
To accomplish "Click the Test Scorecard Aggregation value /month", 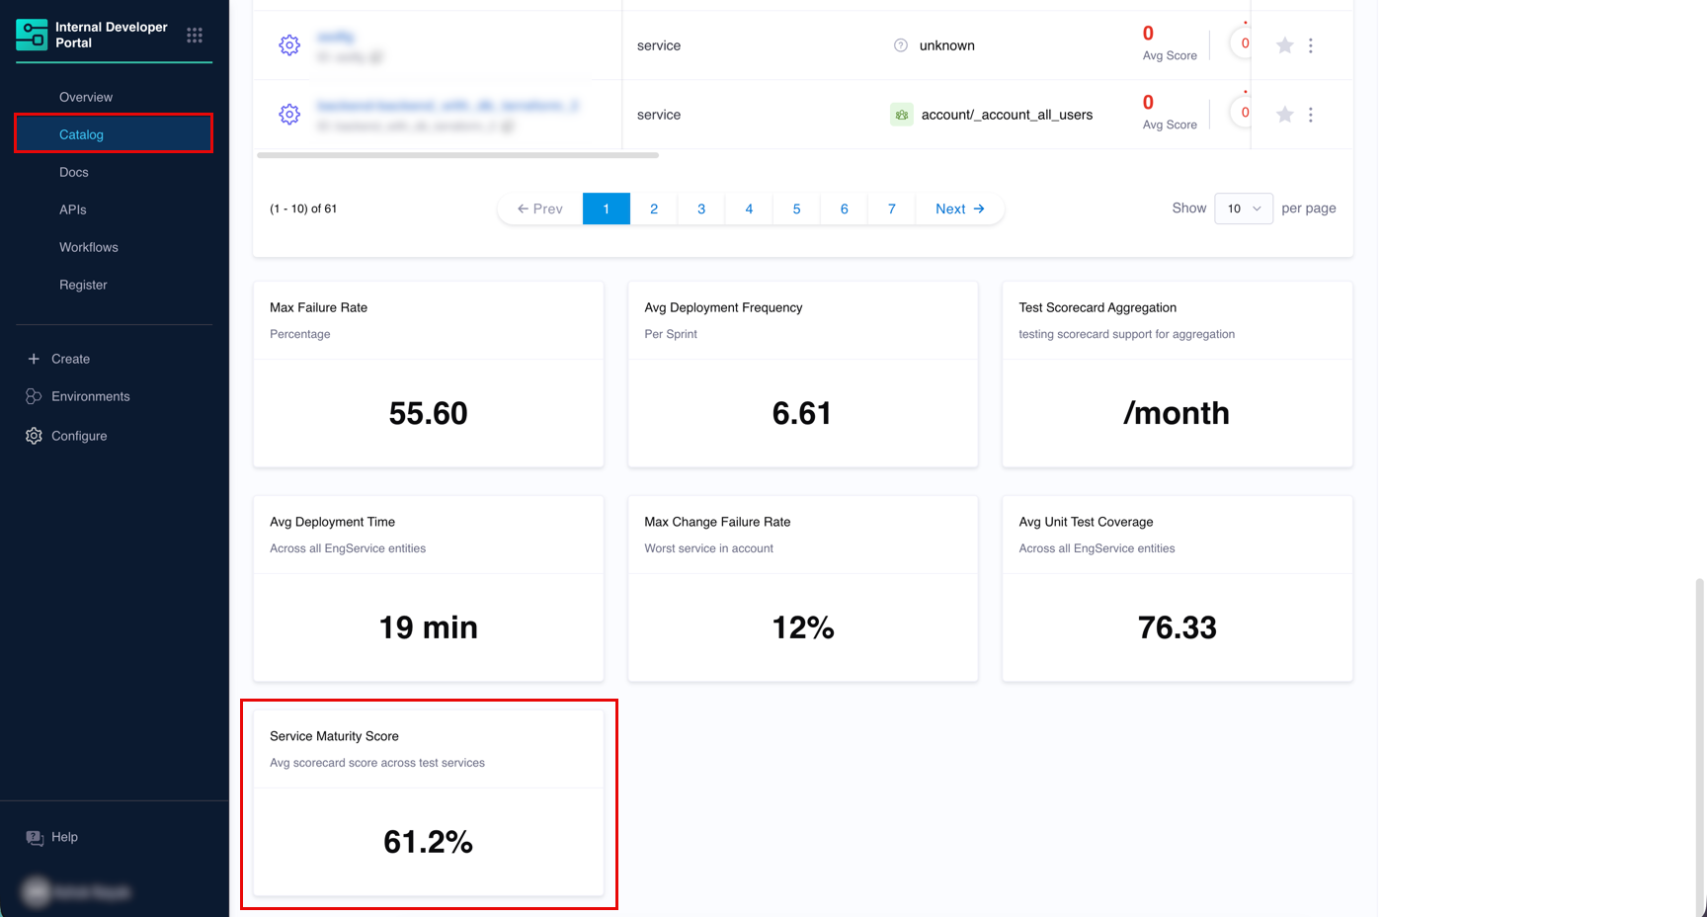I will click(x=1177, y=413).
